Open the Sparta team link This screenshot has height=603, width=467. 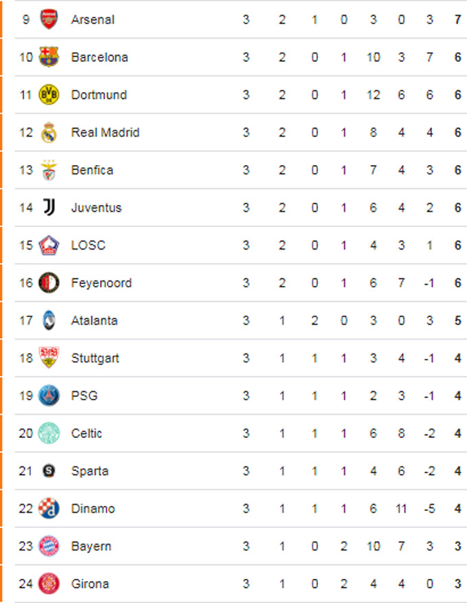(90, 471)
